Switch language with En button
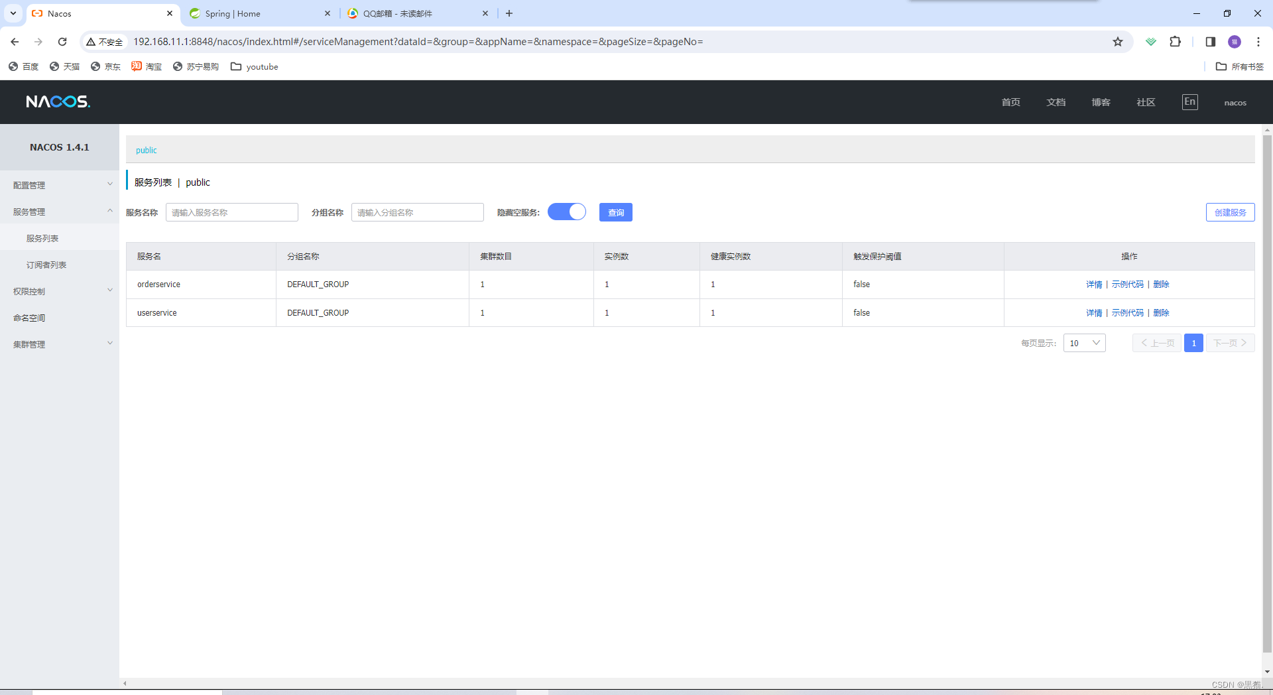Viewport: 1273px width, 695px height. coord(1190,101)
